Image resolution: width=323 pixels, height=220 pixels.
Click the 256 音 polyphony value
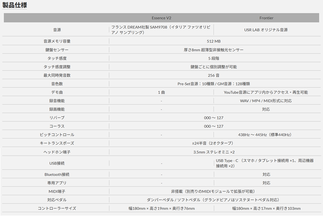(x=214, y=75)
